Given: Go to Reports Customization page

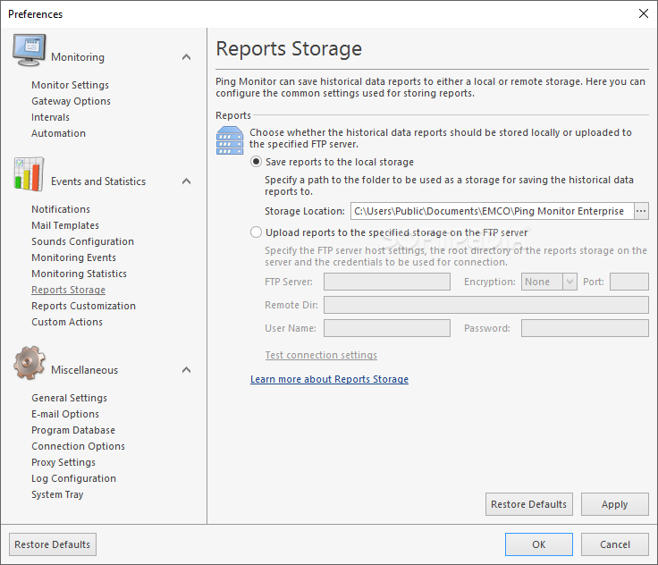Looking at the screenshot, I should coord(83,306).
